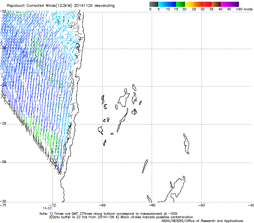Click the "Black circles indicate possible contamination" note
254x223 pixels.
coord(157,217)
